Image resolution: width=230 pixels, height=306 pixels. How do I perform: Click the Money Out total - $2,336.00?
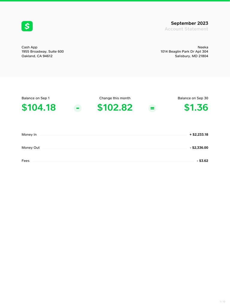[x=199, y=148]
